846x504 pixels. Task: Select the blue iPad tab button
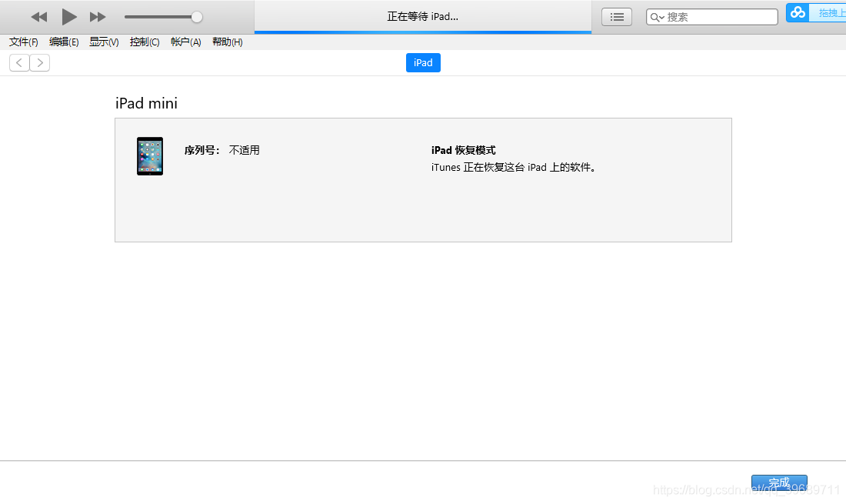point(423,62)
